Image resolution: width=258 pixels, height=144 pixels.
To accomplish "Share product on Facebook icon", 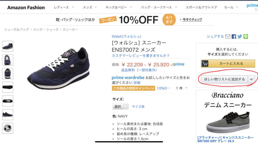I will coord(234,36).
